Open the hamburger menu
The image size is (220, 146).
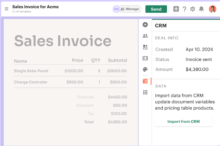[6, 9]
